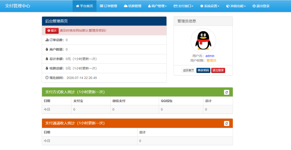Click the time value 2026-07-14 22:26:49
The height and width of the screenshot is (150, 291).
point(82,78)
